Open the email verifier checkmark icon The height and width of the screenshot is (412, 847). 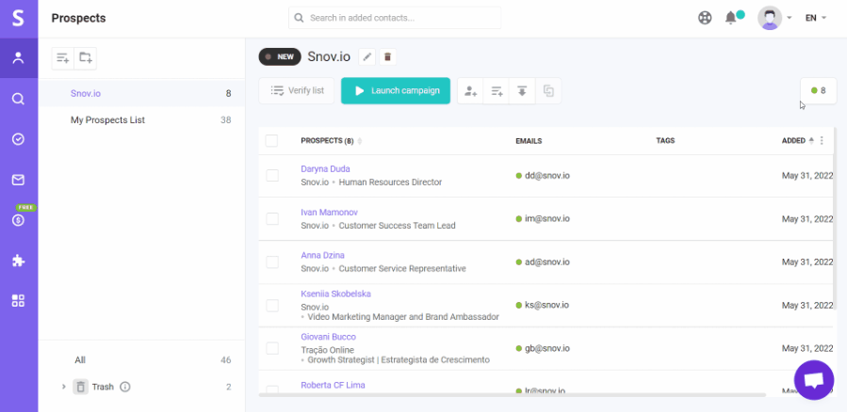click(18, 139)
